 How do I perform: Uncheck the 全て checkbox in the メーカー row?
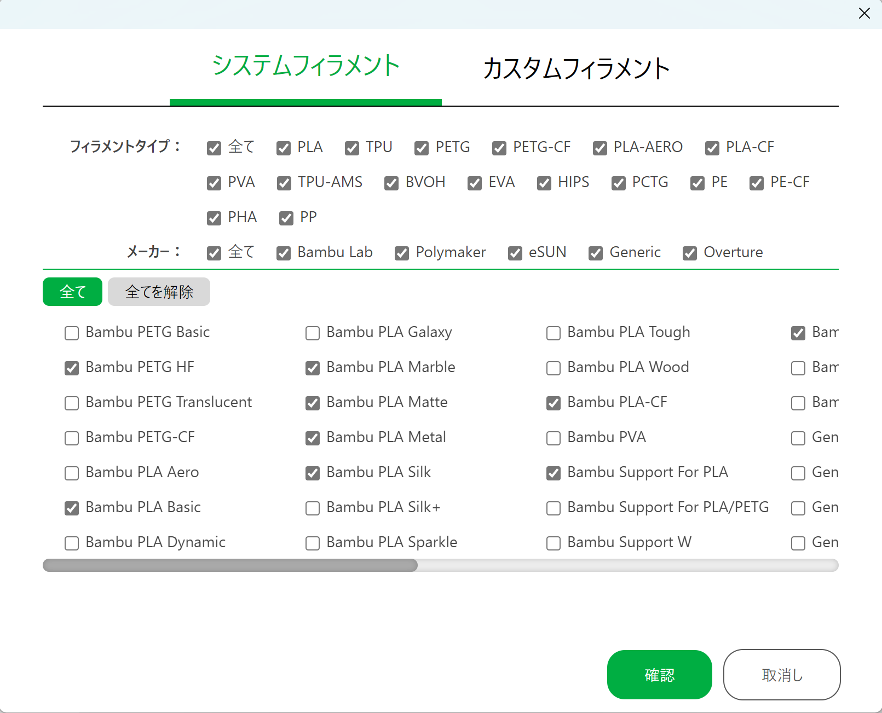click(x=214, y=253)
